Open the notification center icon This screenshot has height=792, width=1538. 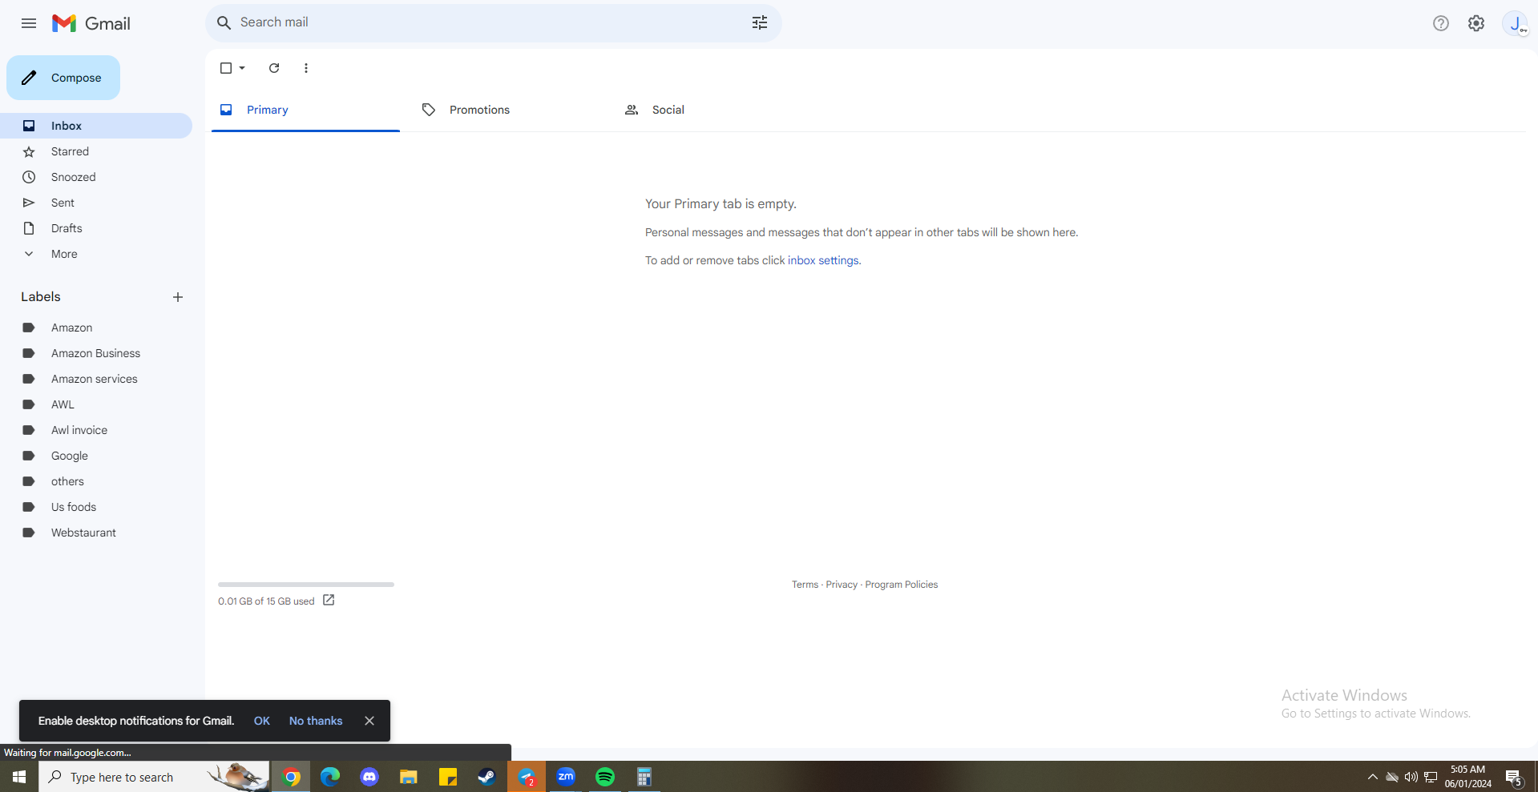[1514, 777]
